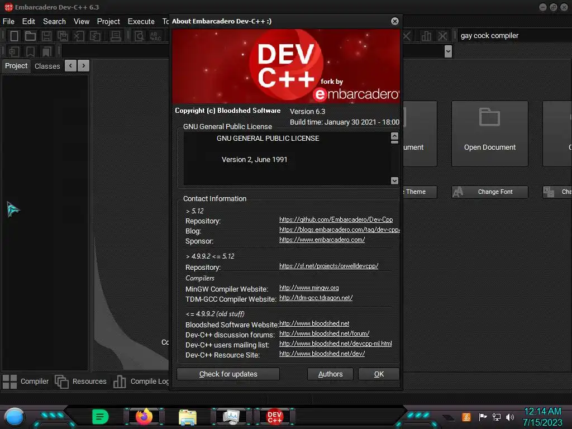
Task: Open the View menu
Action: (x=82, y=22)
